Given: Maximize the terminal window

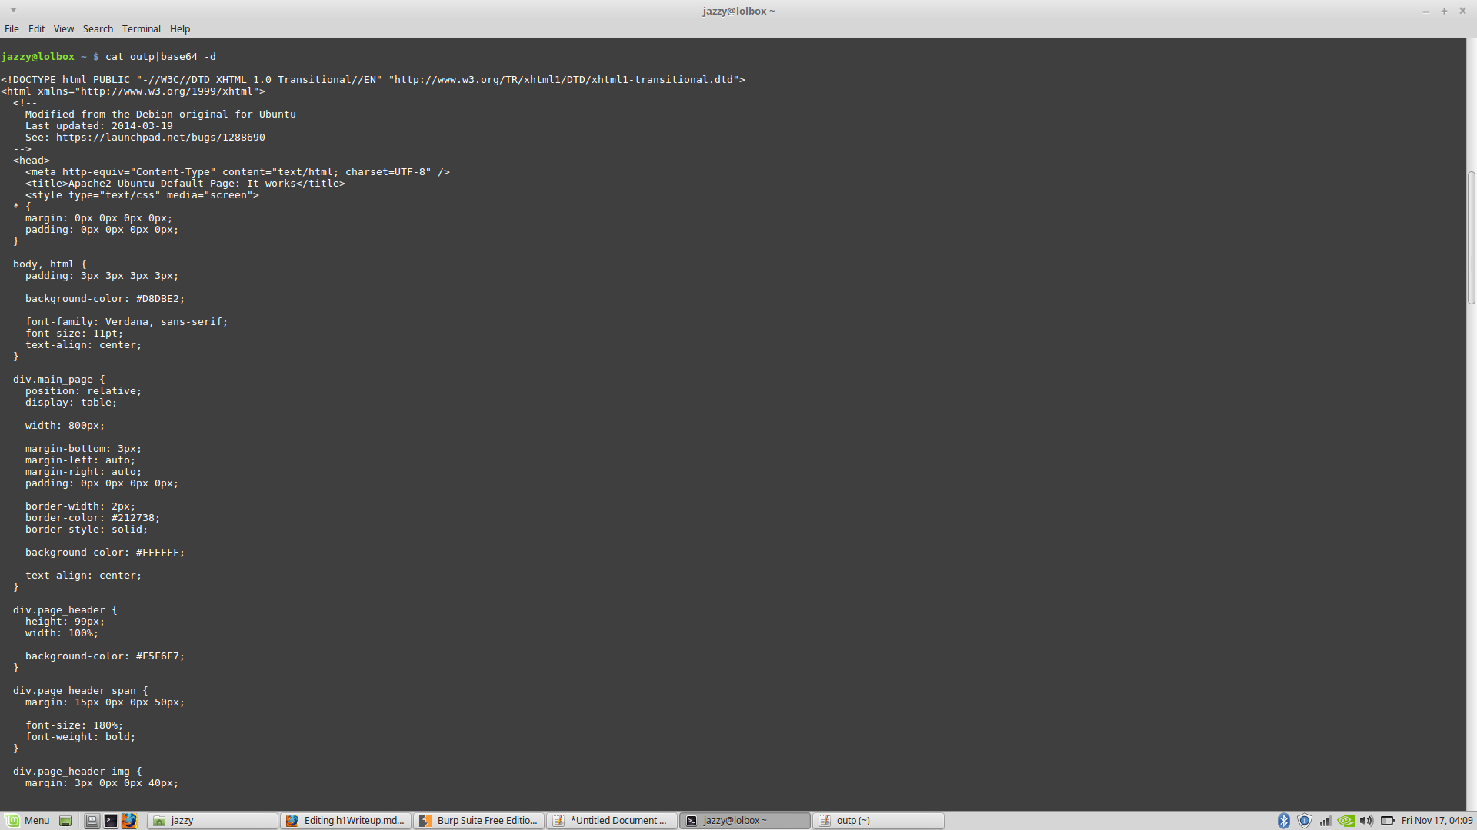Looking at the screenshot, I should tap(1444, 11).
